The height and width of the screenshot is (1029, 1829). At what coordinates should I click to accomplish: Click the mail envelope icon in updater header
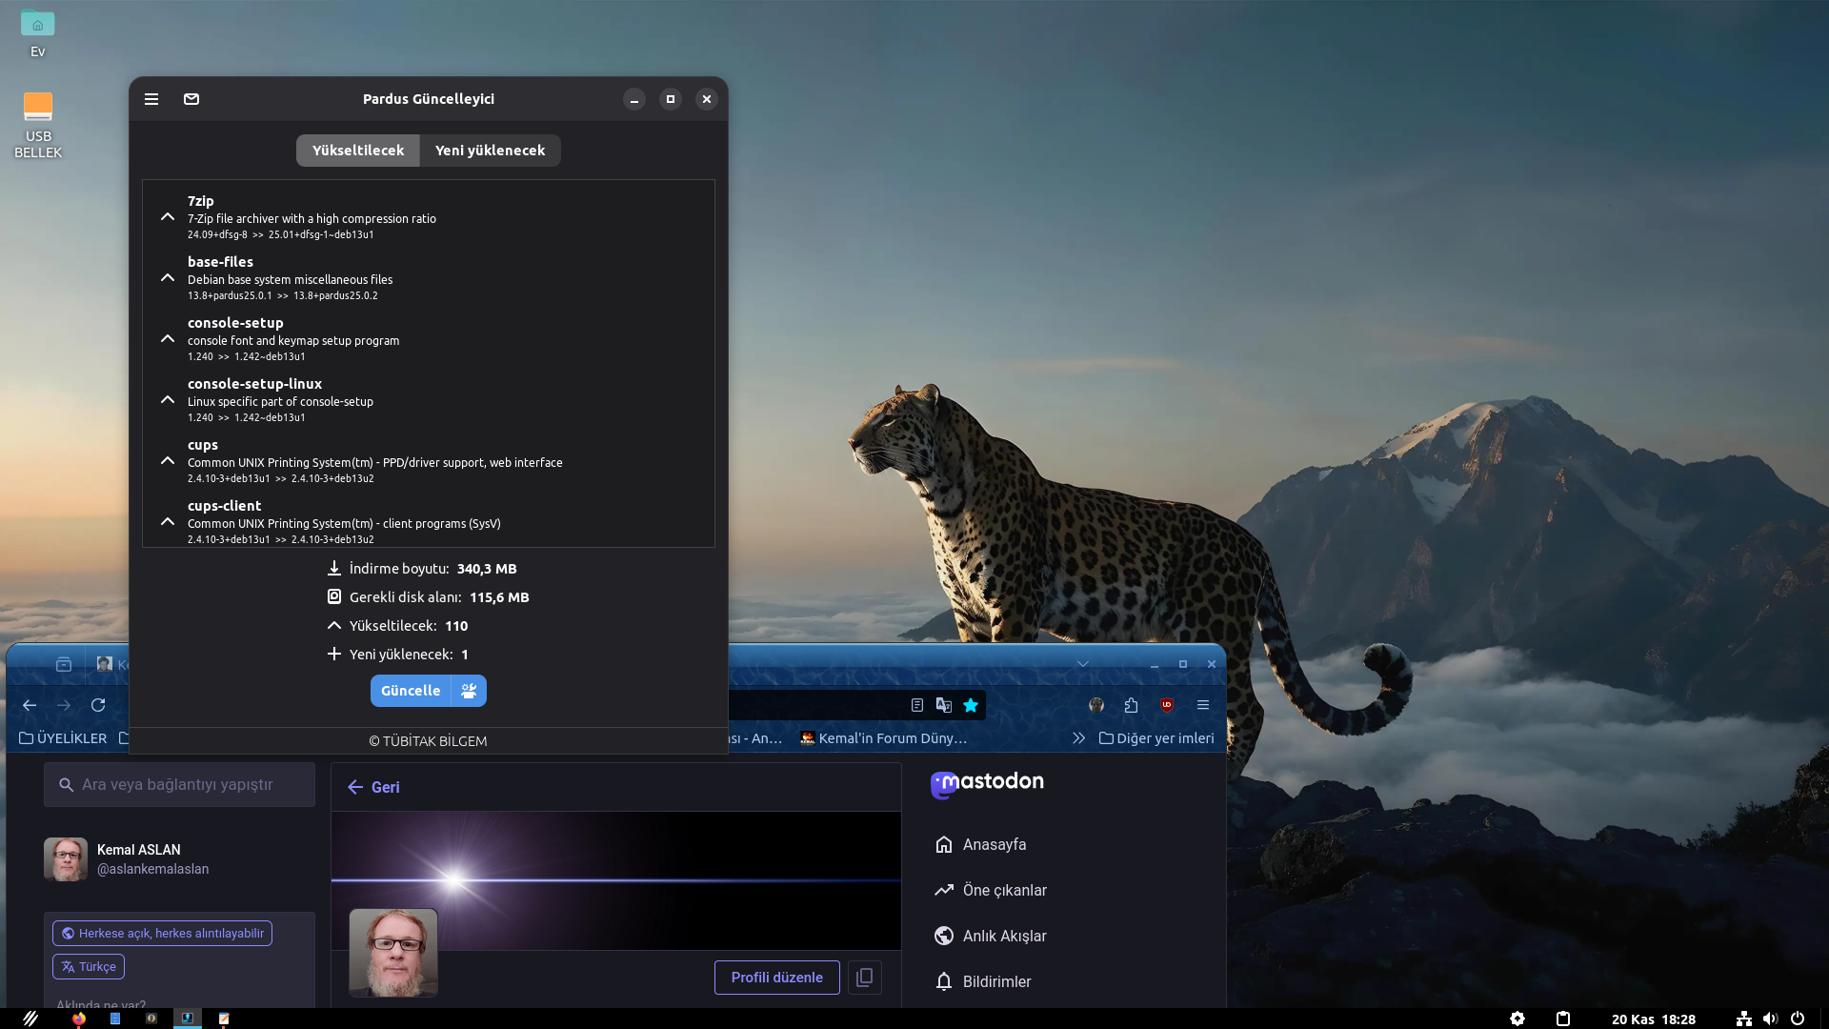point(191,99)
